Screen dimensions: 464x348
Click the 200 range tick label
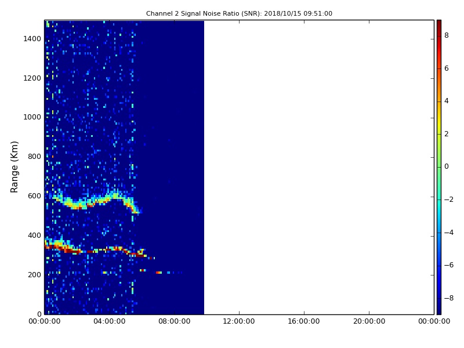[x=34, y=274]
